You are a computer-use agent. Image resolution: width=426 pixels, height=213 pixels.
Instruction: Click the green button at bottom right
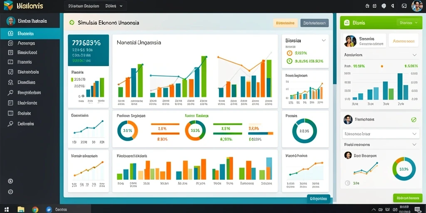[x=407, y=198]
